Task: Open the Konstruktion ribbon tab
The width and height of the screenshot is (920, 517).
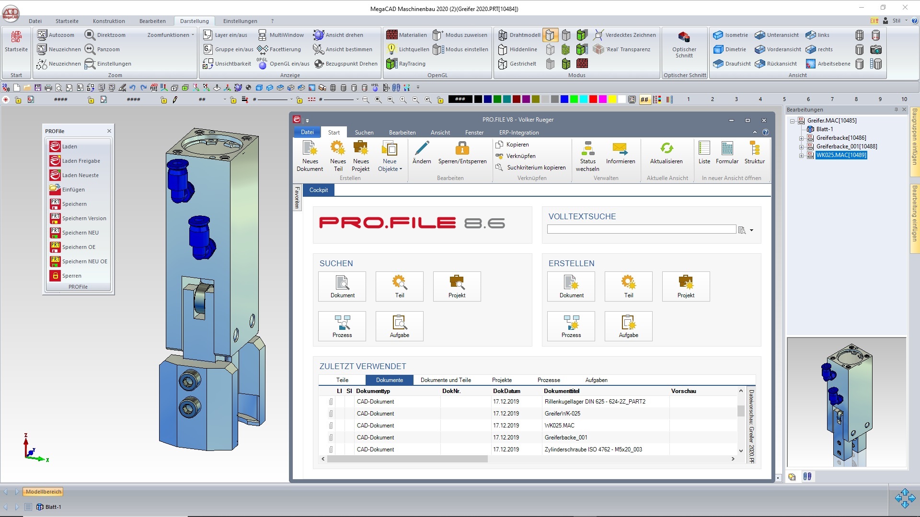Action: tap(109, 21)
